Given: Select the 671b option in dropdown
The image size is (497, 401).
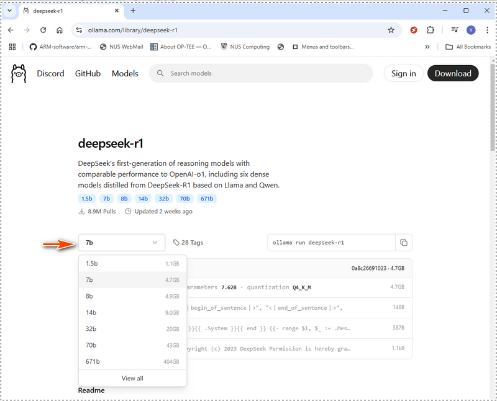Looking at the screenshot, I should pyautogui.click(x=132, y=361).
